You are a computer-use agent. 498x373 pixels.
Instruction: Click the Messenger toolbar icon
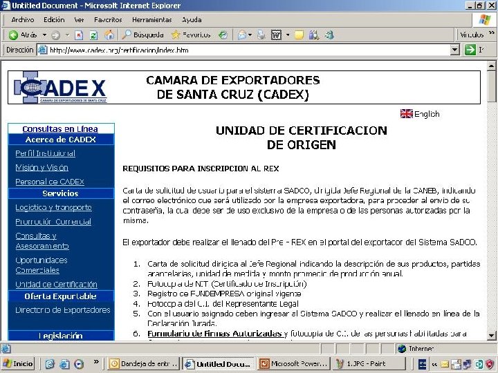329,35
